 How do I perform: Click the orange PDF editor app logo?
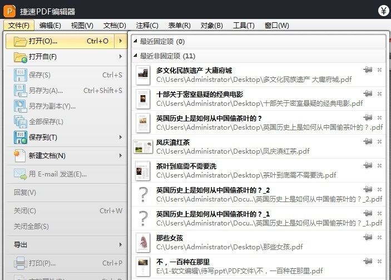pyautogui.click(x=9, y=11)
